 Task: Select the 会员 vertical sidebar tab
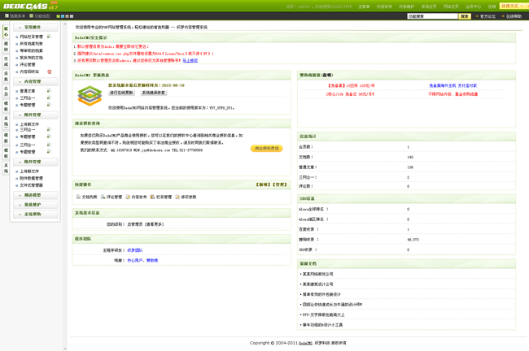click(6, 91)
